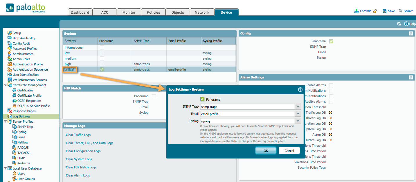Click the critical severity row highlighted in orange
The image size is (416, 182).
coord(70,69)
